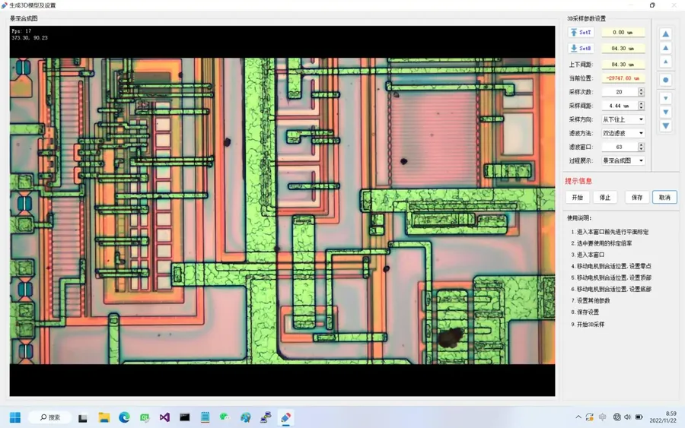The width and height of the screenshot is (685, 428).
Task: Click the 采样次数 value field showing 20
Action: [x=620, y=92]
